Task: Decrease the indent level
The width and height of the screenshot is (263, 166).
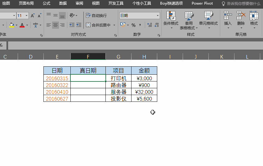Action: tap(72, 25)
